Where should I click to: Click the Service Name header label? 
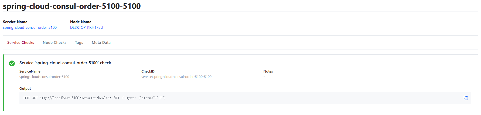(x=15, y=22)
